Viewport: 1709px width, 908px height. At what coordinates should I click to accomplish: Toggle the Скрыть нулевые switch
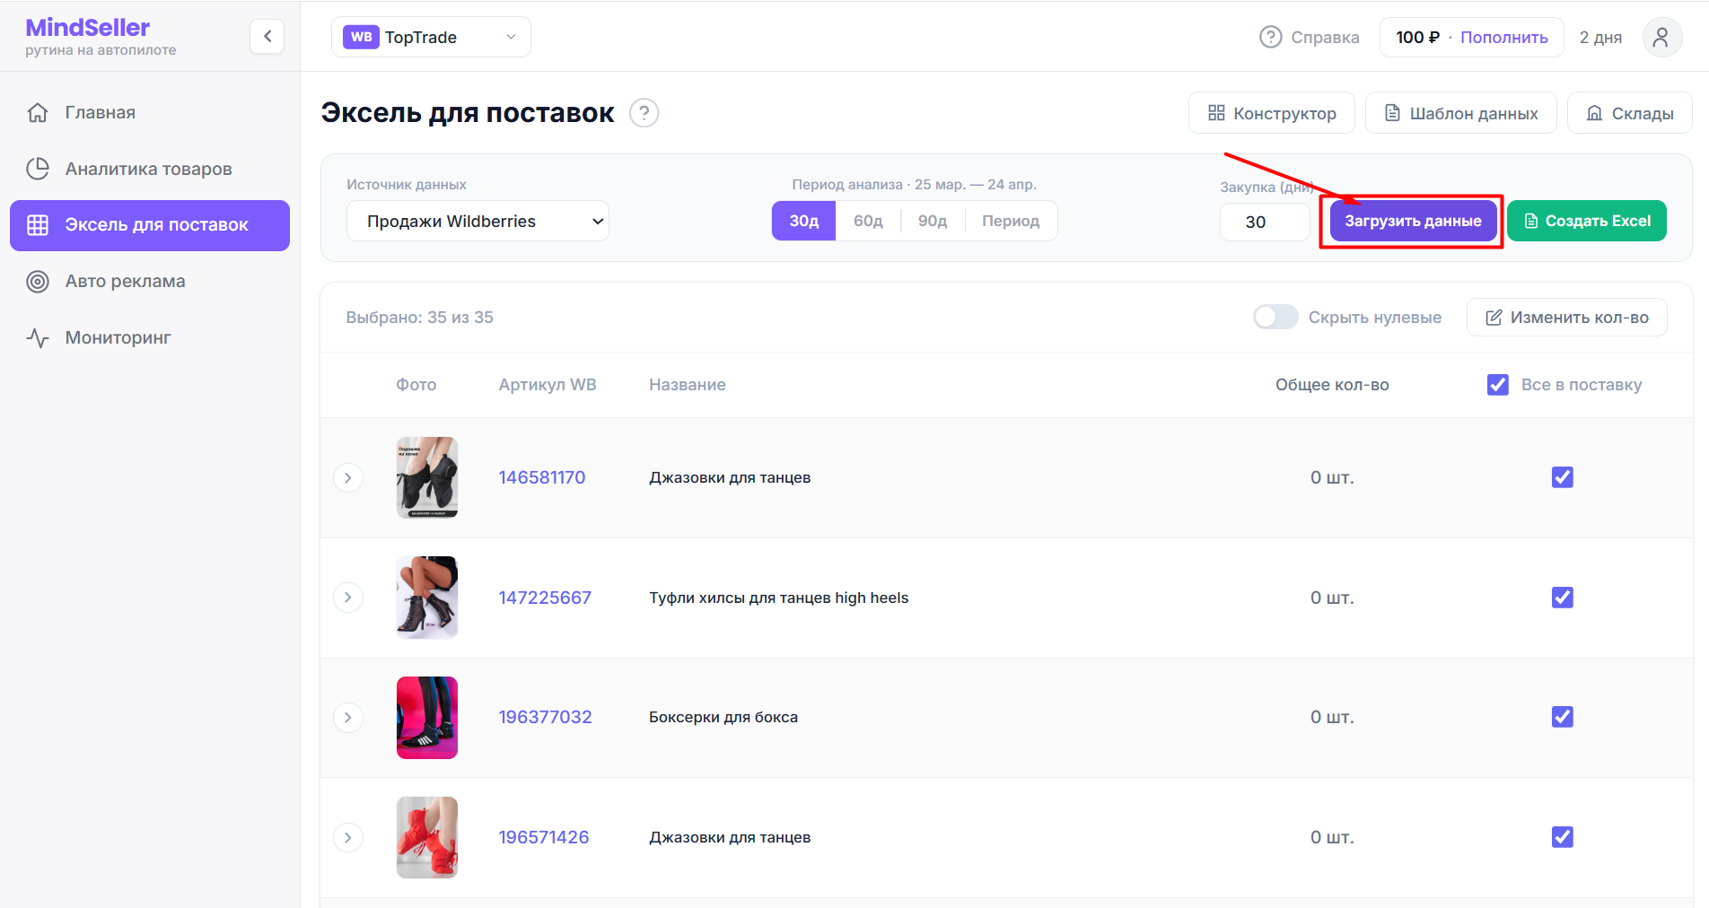(1275, 317)
